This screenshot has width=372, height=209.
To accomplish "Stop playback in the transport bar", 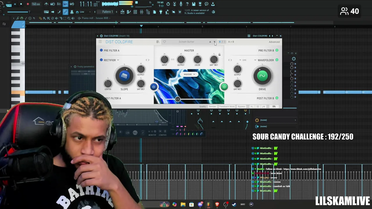I will coord(21,4).
